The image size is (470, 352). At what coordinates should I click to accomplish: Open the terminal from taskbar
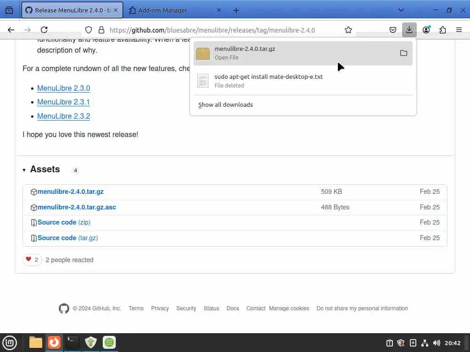click(x=72, y=342)
